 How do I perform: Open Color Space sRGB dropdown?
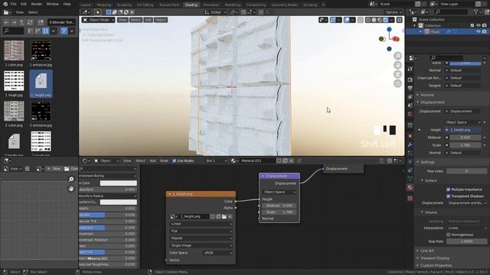pyautogui.click(x=217, y=253)
